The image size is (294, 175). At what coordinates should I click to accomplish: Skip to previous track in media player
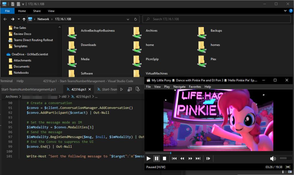(x=174, y=159)
